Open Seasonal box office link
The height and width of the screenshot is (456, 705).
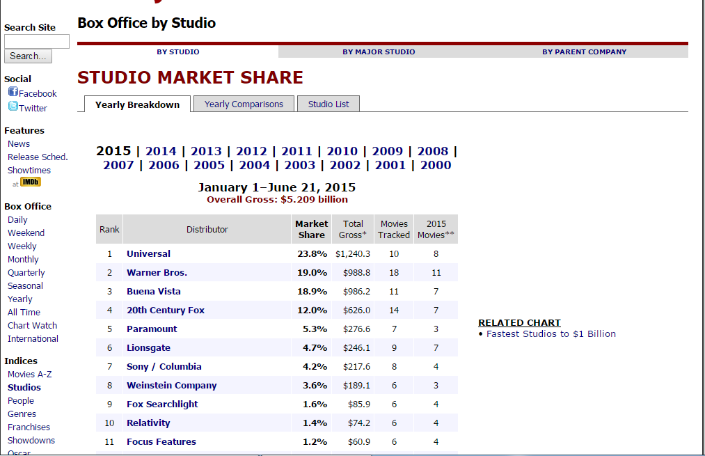25,285
